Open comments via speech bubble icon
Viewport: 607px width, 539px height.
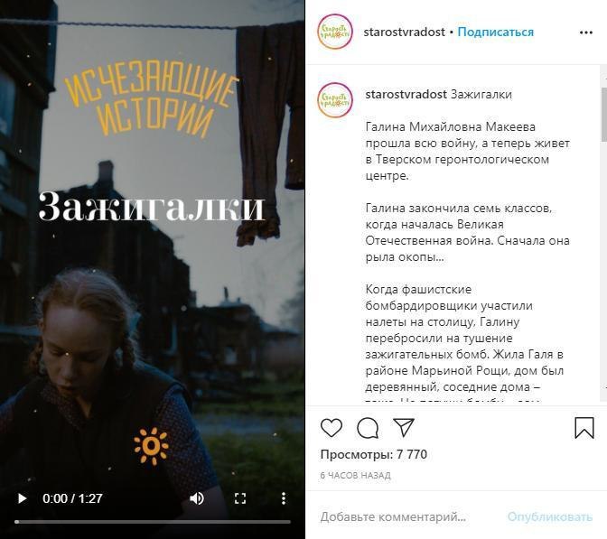[x=368, y=428]
